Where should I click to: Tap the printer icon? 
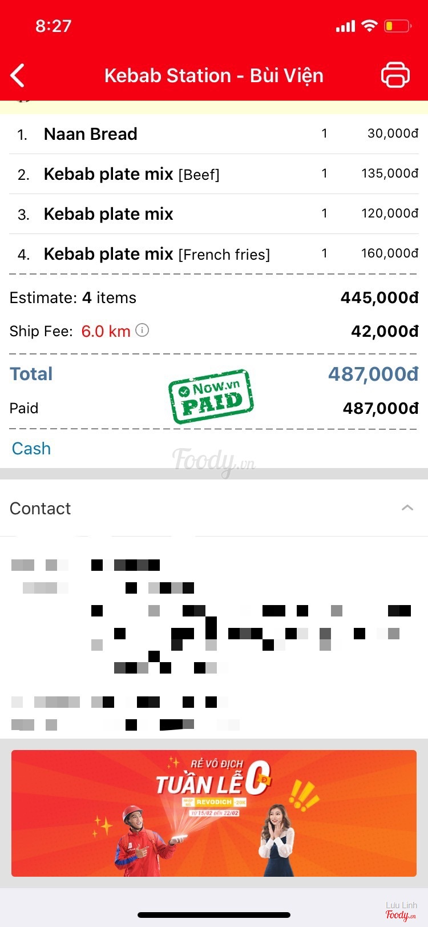coord(395,75)
